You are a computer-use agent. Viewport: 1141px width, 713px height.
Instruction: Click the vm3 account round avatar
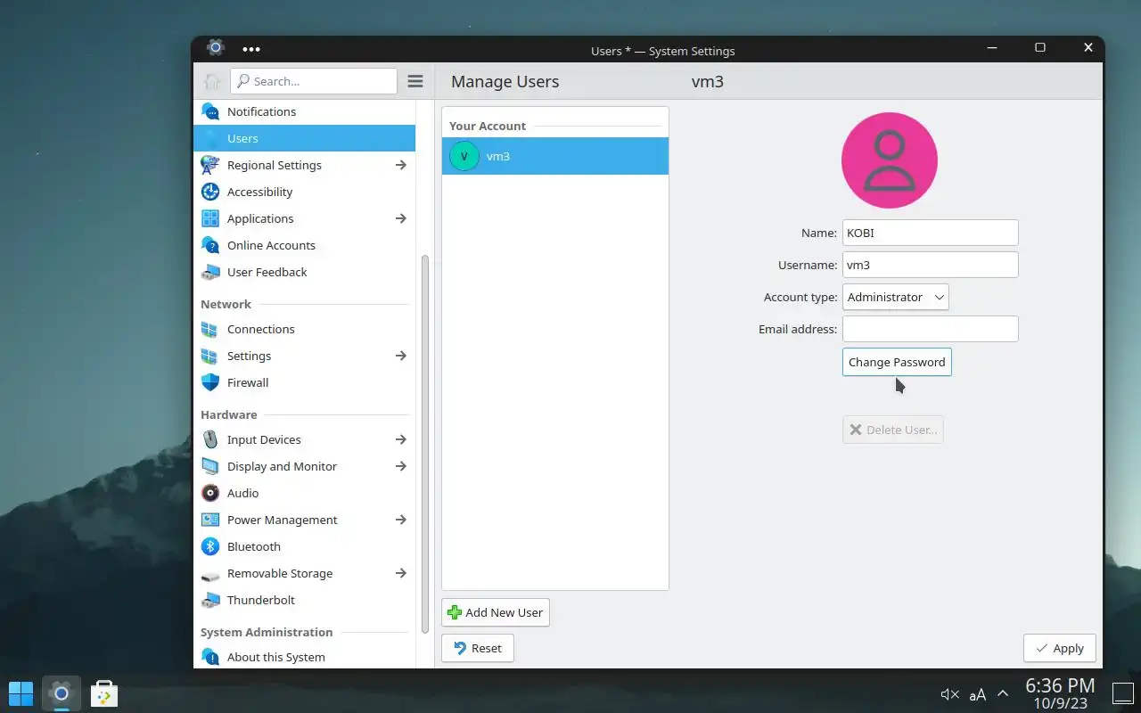464,156
